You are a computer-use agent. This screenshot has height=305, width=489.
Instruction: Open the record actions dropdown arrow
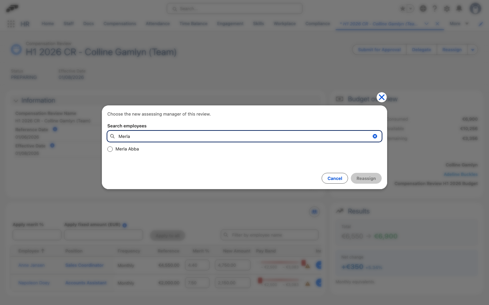(x=473, y=50)
